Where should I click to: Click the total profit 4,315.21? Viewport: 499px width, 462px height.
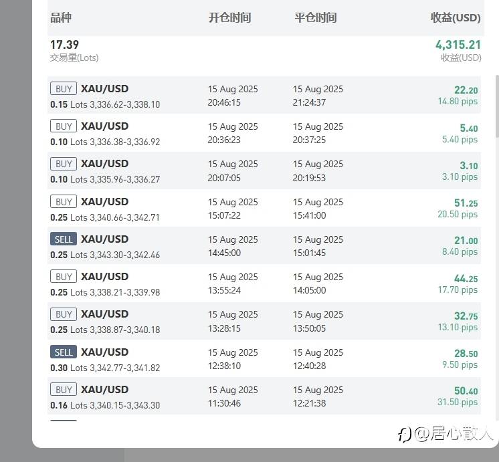click(x=458, y=45)
